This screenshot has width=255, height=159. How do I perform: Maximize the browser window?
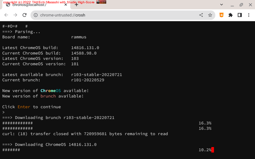coord(241,5)
